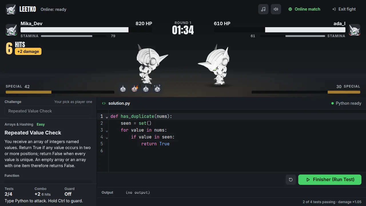Click the Exit fight button

point(344,9)
